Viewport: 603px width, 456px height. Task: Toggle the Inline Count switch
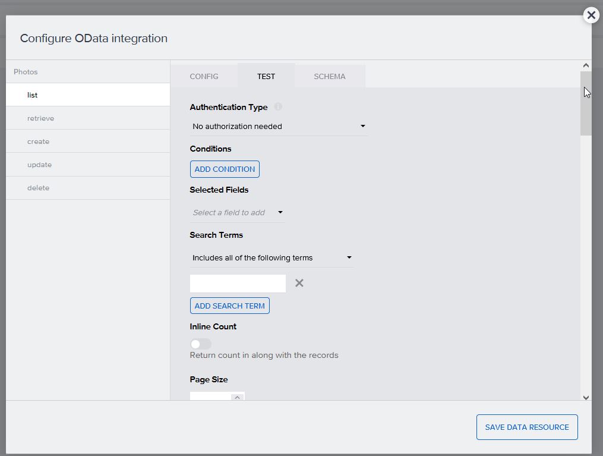coord(201,344)
